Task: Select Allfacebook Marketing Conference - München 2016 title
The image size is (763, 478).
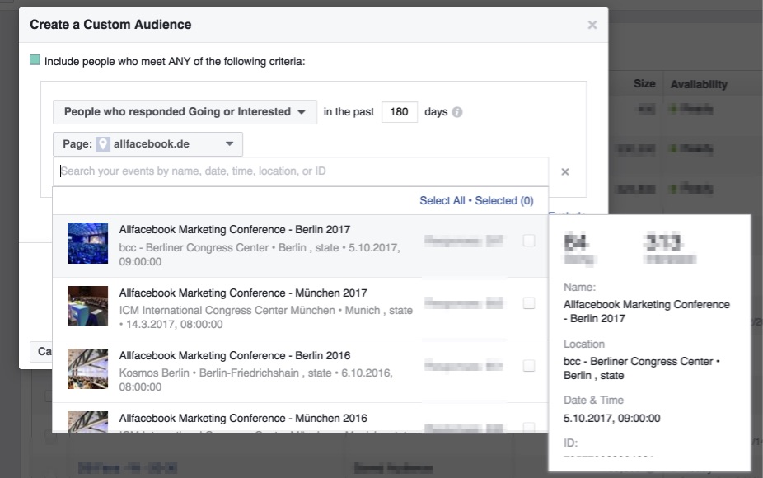Action: (243, 419)
